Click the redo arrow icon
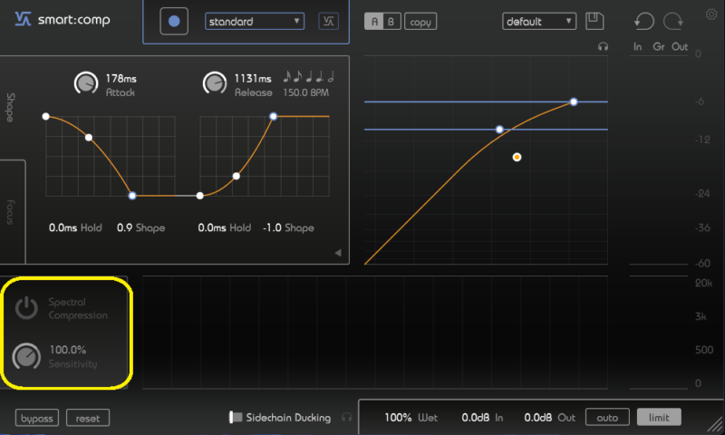The image size is (725, 435). (x=673, y=21)
